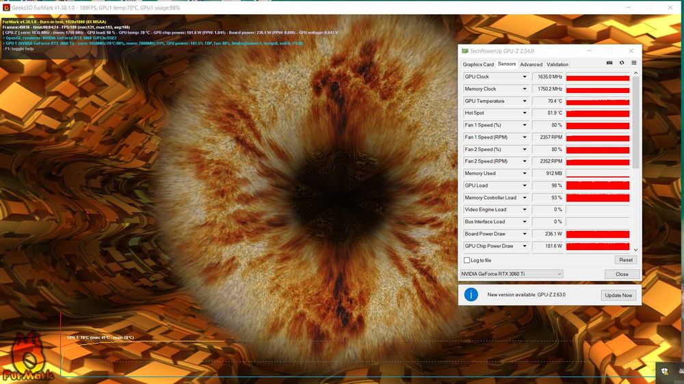The image size is (684, 384).
Task: Click scrollbar up arrow in sensors list
Action: click(635, 73)
